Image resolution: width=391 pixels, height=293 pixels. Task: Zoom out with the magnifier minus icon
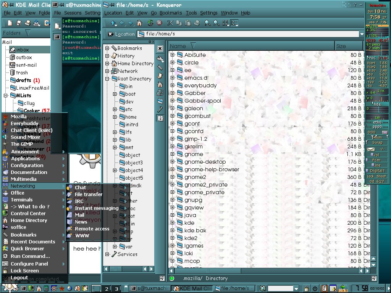(216, 23)
